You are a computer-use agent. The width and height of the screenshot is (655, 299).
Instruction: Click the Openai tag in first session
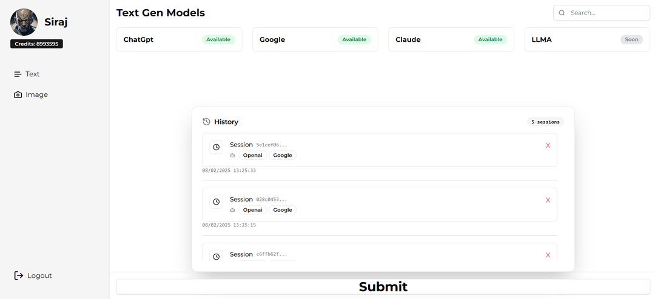252,155
